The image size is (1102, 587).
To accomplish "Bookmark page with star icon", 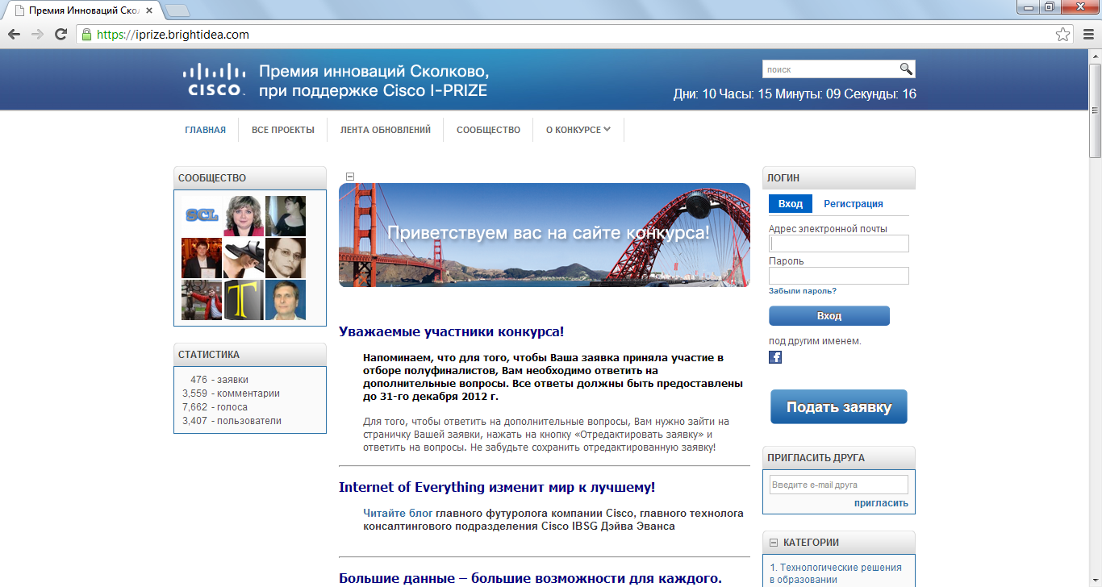I will (x=1063, y=35).
